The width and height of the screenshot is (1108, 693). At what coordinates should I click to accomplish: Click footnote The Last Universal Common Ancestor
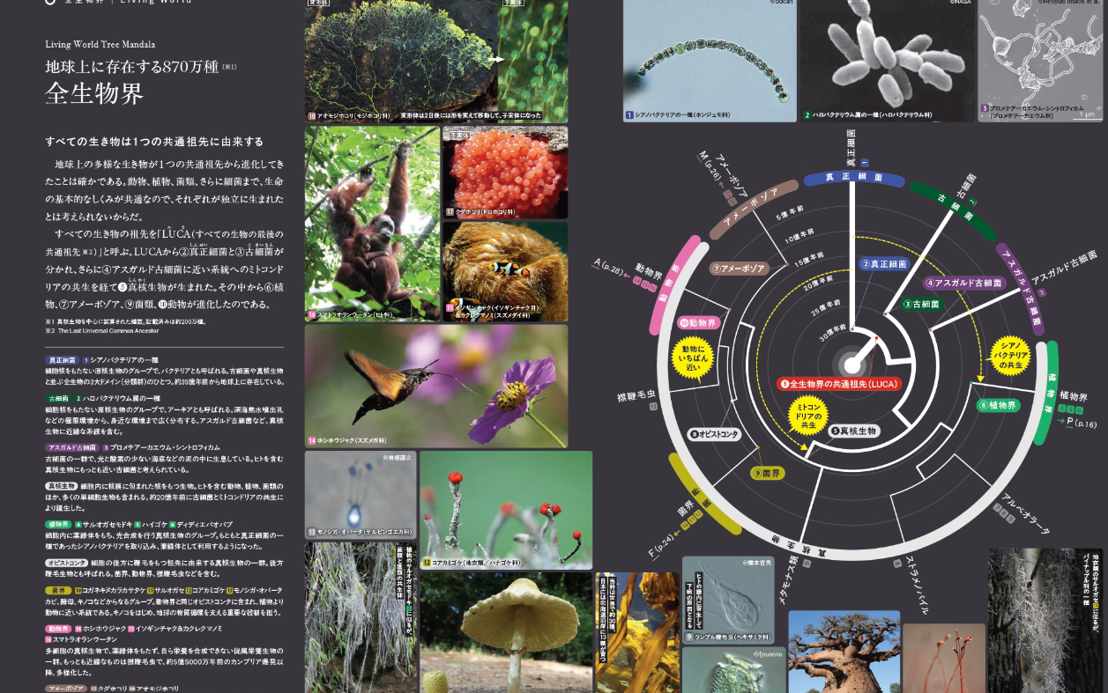pyautogui.click(x=108, y=330)
